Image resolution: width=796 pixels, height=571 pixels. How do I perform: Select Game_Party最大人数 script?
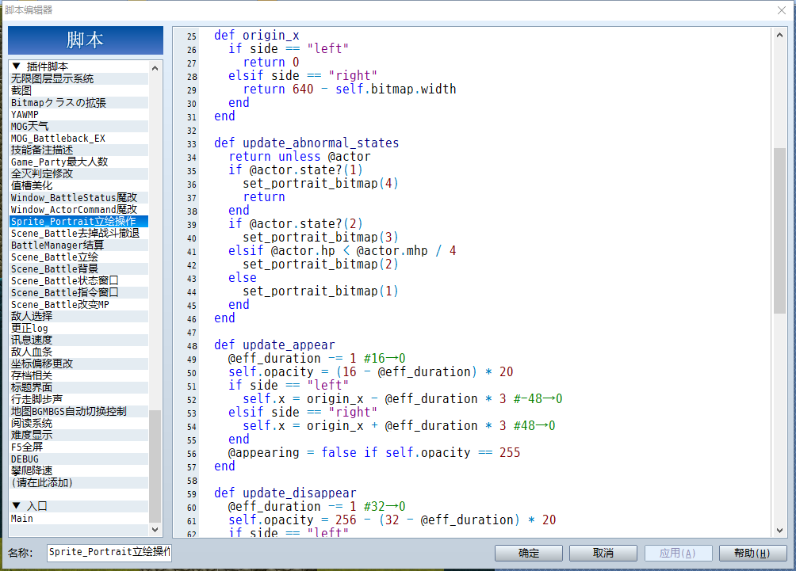[78, 162]
